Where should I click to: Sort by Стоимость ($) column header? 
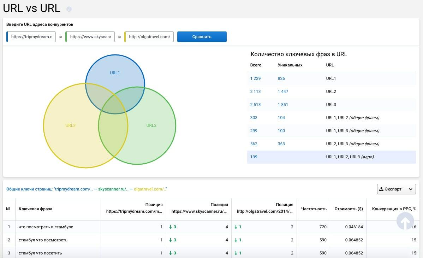tap(348, 209)
